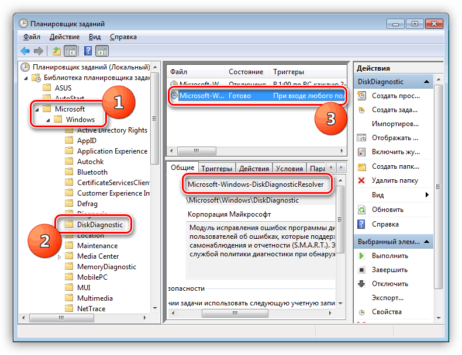Viewport: 462px width, 355px height.
Task: Click the Отключить down-arrow icon
Action: pos(361,284)
